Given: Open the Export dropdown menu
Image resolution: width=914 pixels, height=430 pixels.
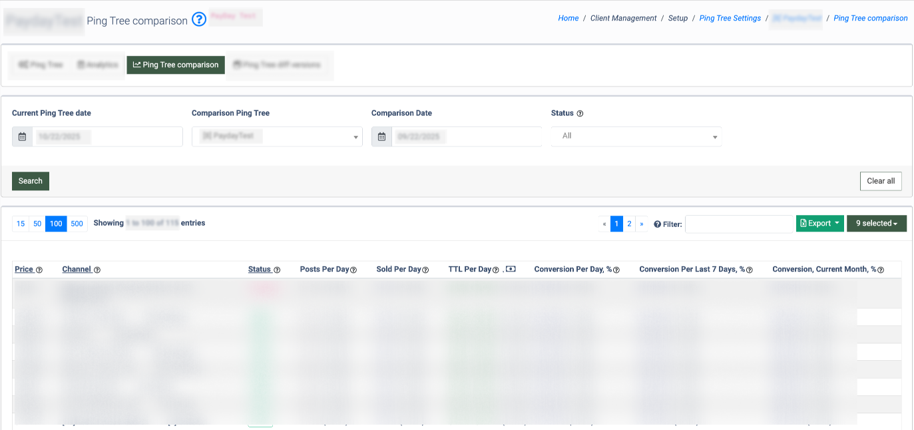Looking at the screenshot, I should tap(819, 224).
